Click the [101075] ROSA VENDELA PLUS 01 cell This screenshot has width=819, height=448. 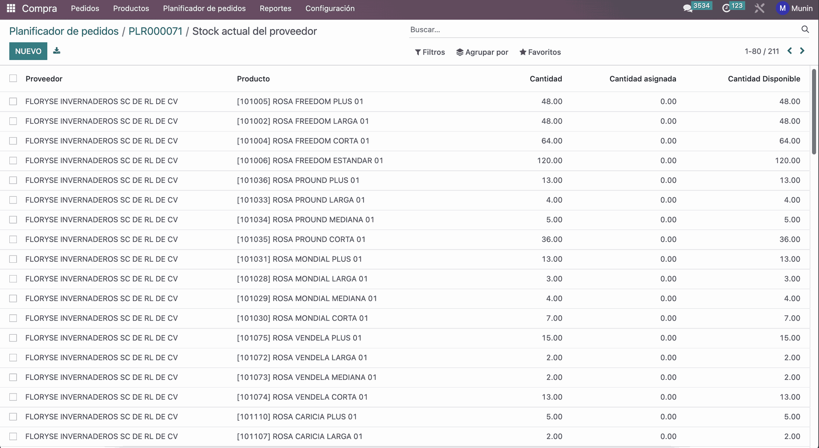pyautogui.click(x=299, y=338)
